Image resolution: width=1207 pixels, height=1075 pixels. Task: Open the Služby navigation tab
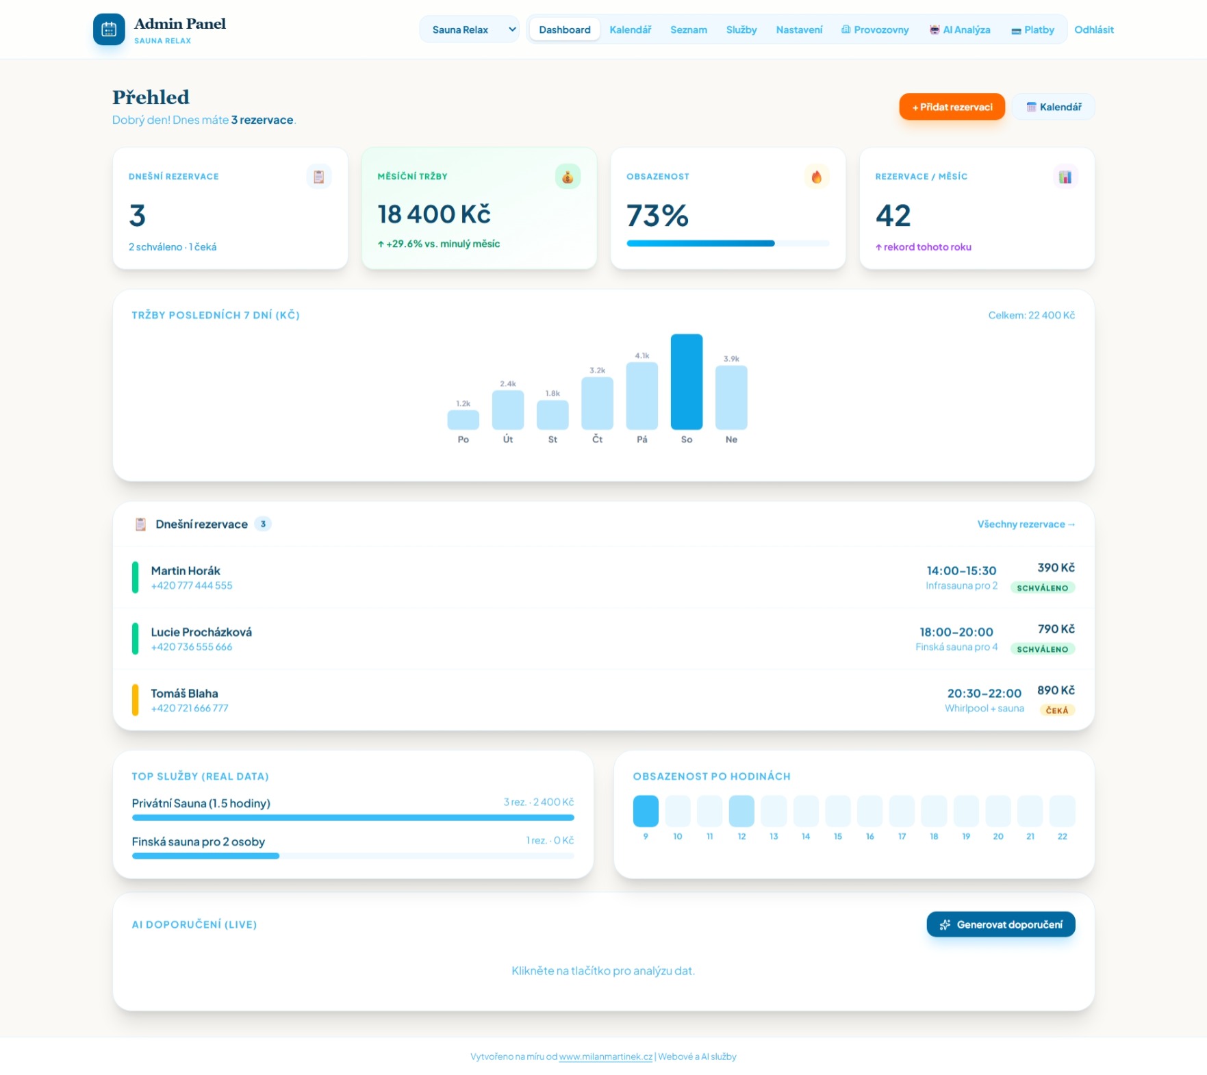741,29
